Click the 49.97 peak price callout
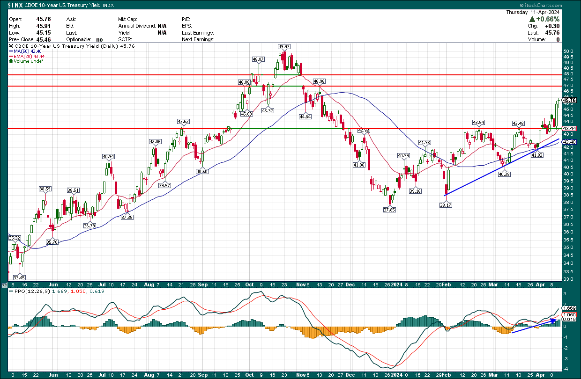Viewport: 581px width, 379px height. (283, 47)
